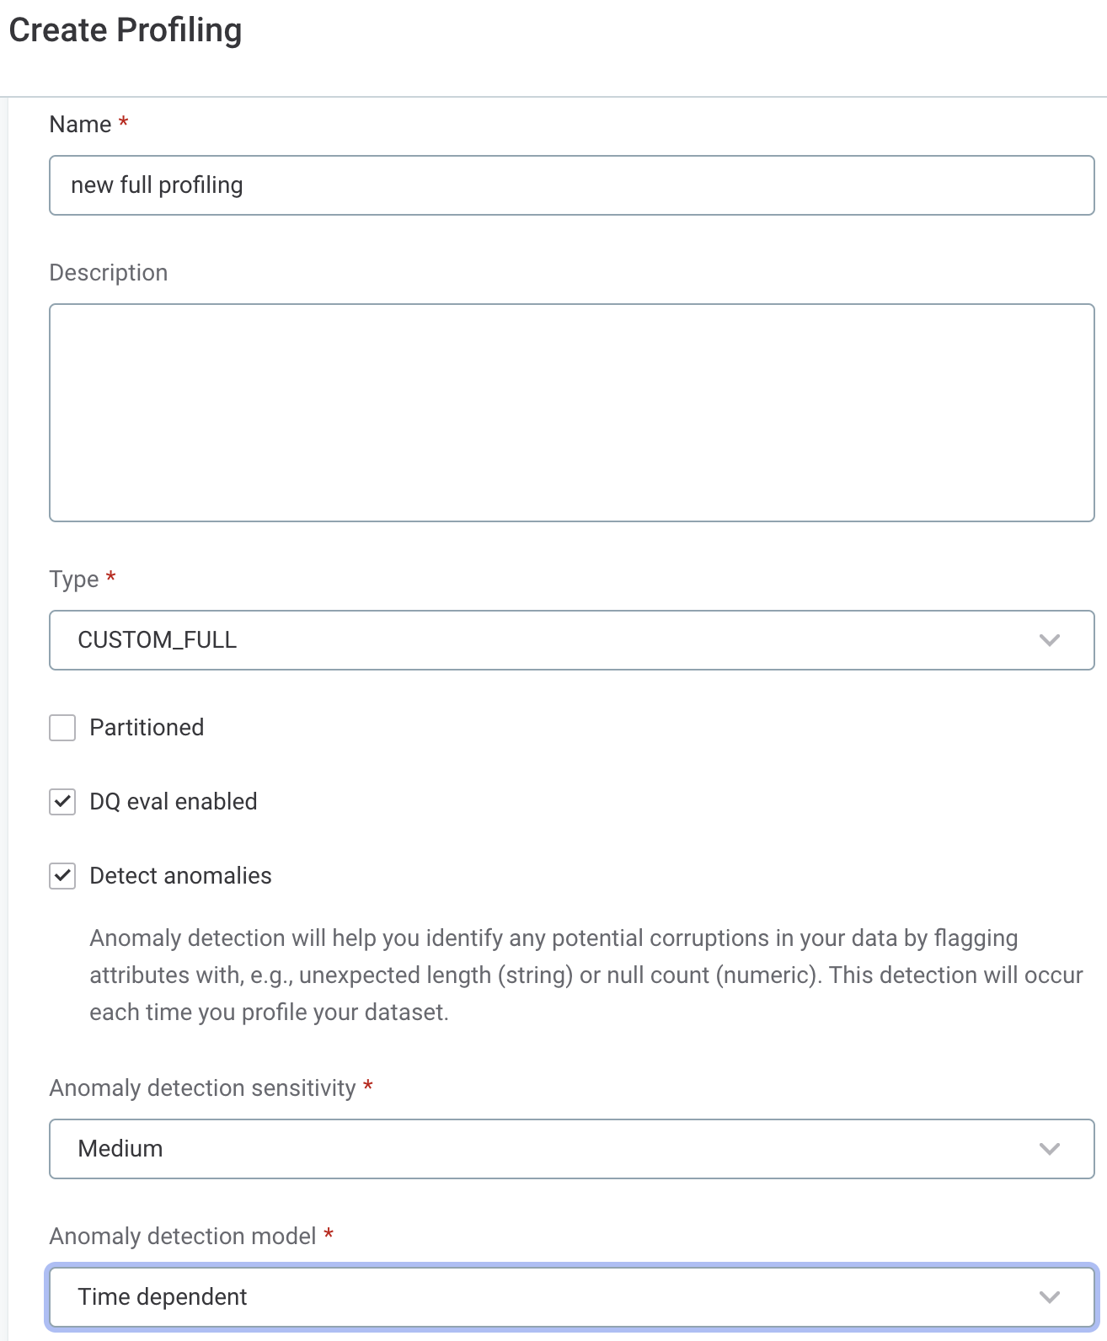Click the Detect anomalies label text
Viewport: 1107px width, 1341px height.
pyautogui.click(x=180, y=876)
